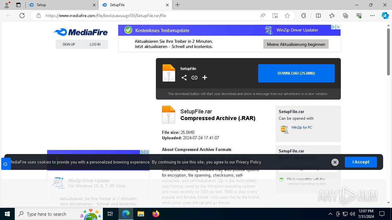Click the SIGN UP button
Viewport: 392px width, 220px height.
click(69, 44)
